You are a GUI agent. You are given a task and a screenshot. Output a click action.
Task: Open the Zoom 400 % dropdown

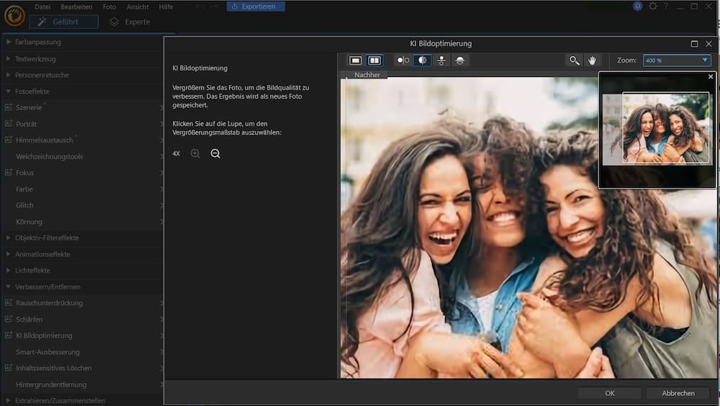676,60
